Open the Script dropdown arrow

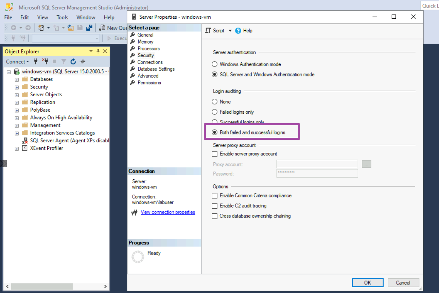point(230,31)
